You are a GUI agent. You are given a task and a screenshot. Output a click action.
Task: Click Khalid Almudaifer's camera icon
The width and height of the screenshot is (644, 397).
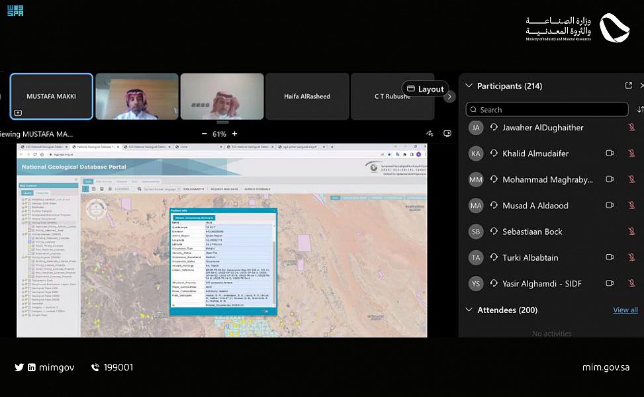pos(610,154)
